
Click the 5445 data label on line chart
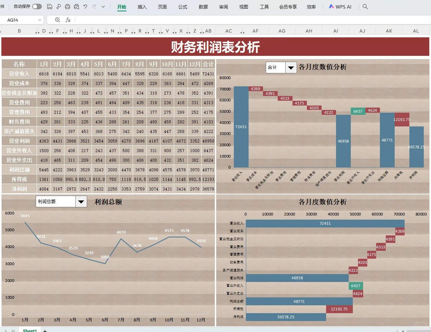pyautogui.click(x=25, y=216)
